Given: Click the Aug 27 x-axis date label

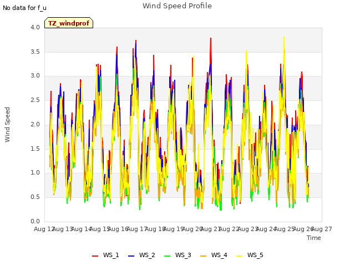Looking at the screenshot, I should coord(322,229).
